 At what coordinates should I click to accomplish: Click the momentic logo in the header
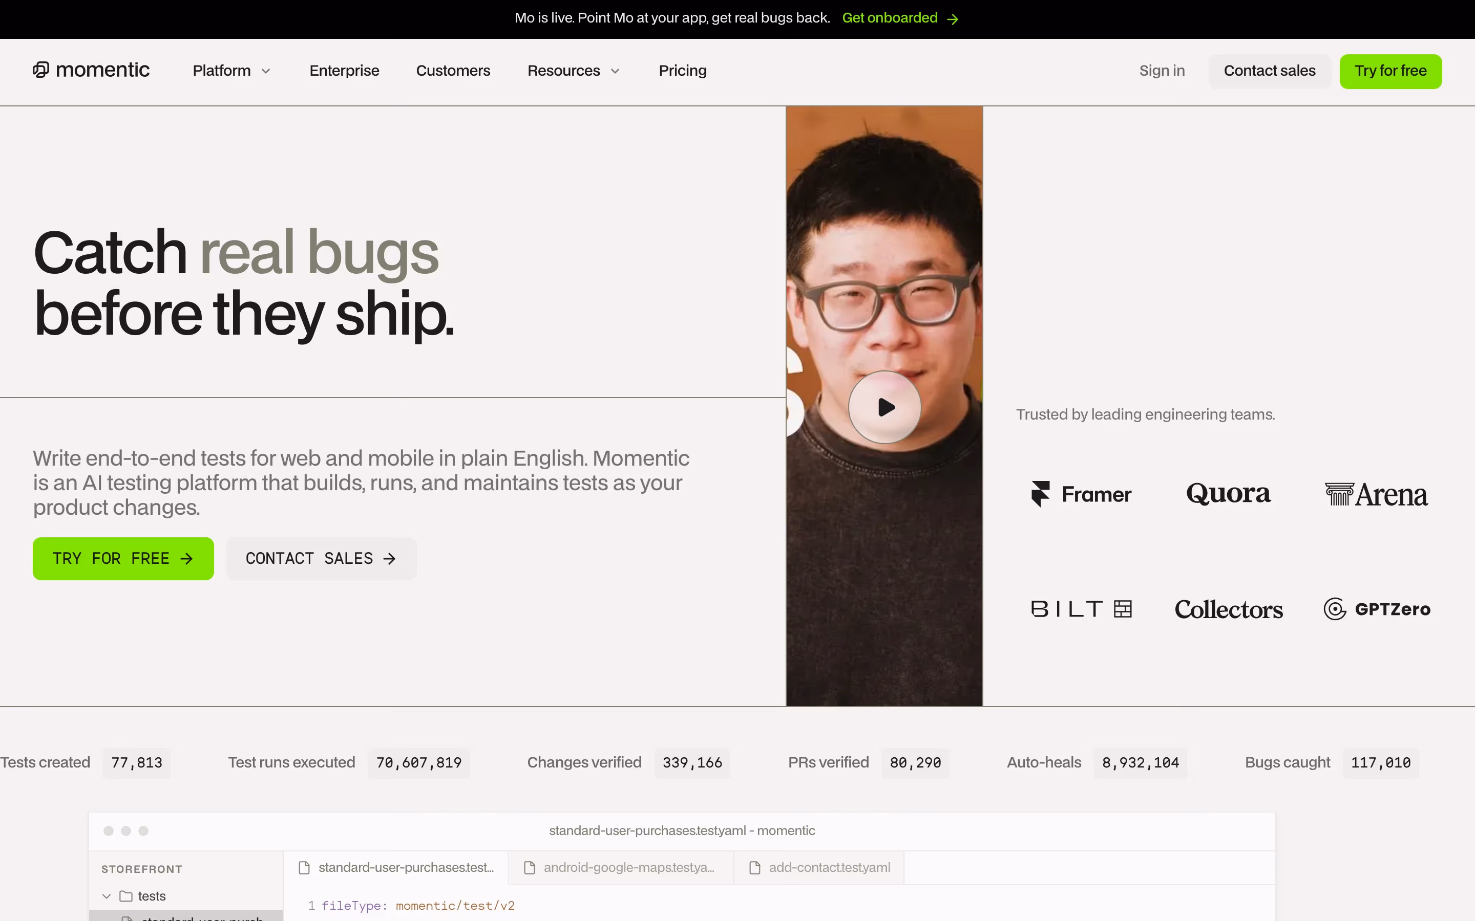click(x=91, y=71)
